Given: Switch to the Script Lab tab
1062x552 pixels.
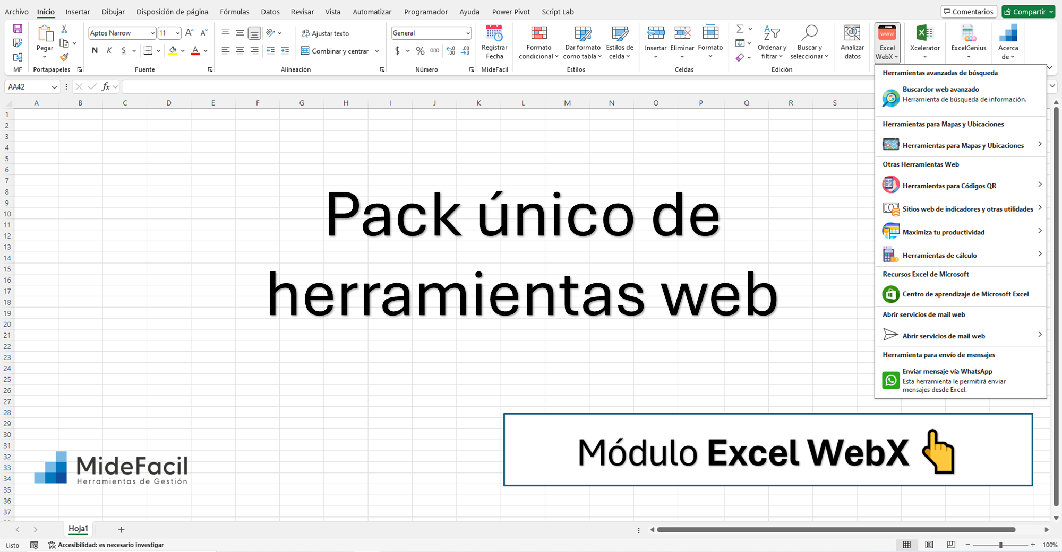Looking at the screenshot, I should [x=558, y=12].
